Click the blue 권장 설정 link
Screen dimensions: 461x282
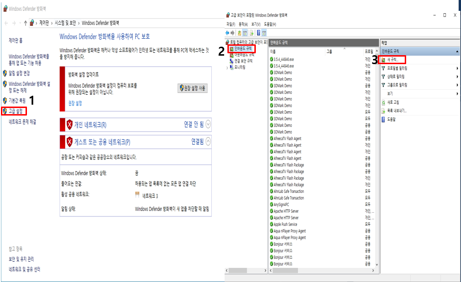click(x=75, y=103)
